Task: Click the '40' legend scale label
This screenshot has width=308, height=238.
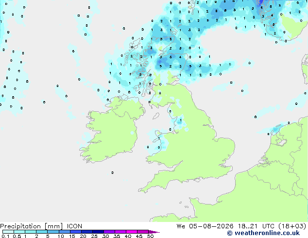Action: click(128, 236)
